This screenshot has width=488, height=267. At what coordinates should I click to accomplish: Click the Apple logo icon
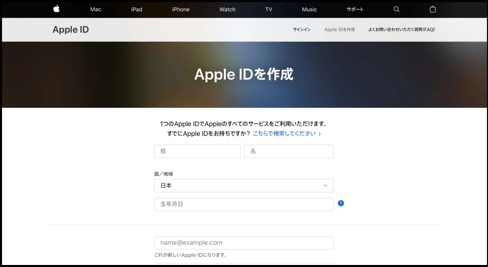click(56, 9)
